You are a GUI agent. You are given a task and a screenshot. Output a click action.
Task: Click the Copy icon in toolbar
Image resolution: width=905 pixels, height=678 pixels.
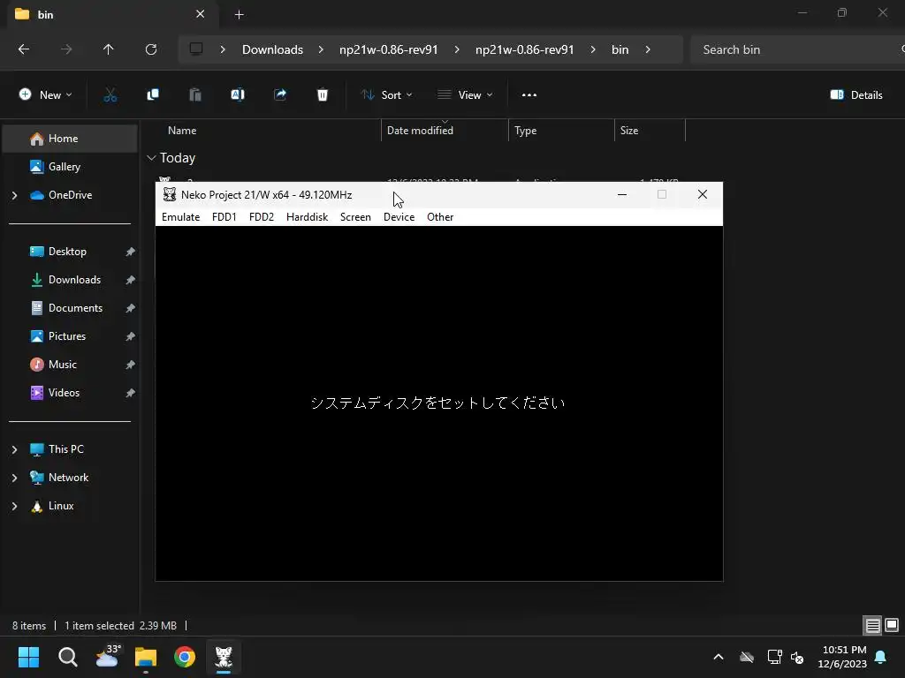click(x=153, y=95)
